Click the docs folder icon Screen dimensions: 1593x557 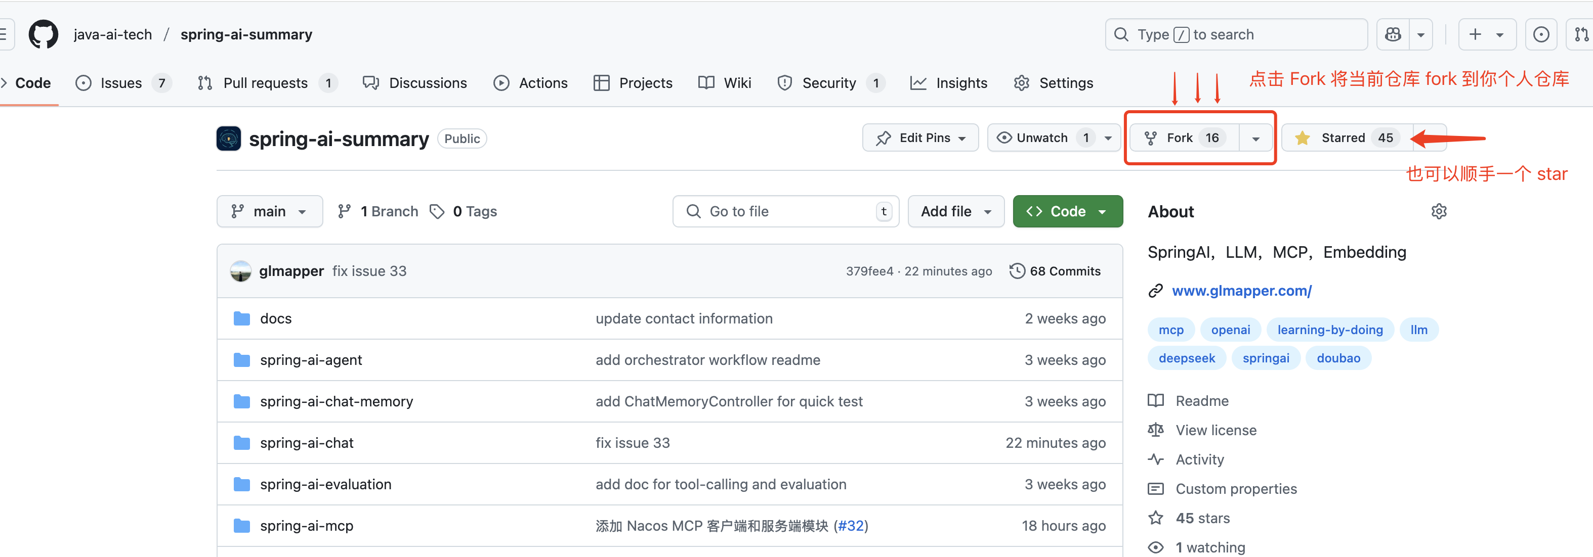pos(242,318)
